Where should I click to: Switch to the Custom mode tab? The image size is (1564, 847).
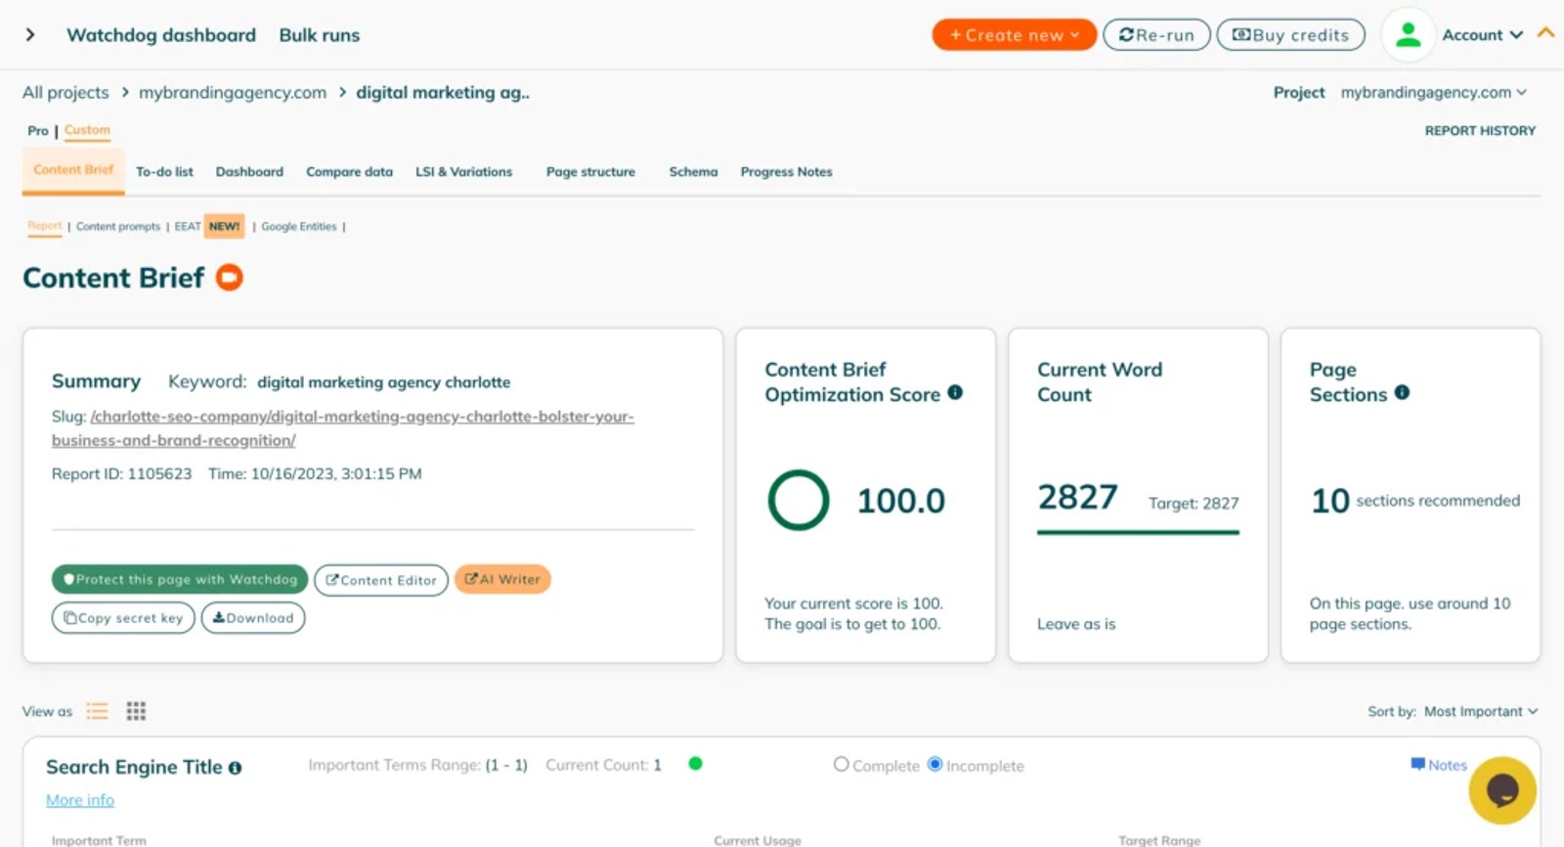(87, 130)
